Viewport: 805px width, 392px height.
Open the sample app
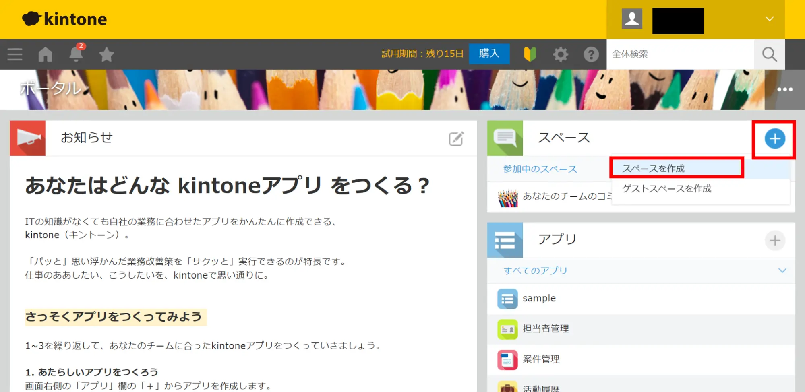[x=539, y=298]
